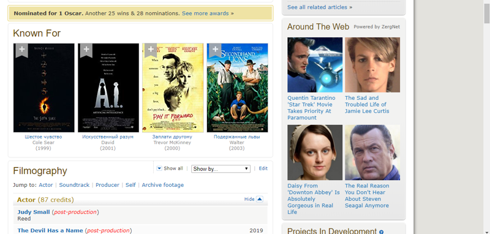Click the Show all arrow icon
This screenshot has width=490, height=234.
pos(159,168)
